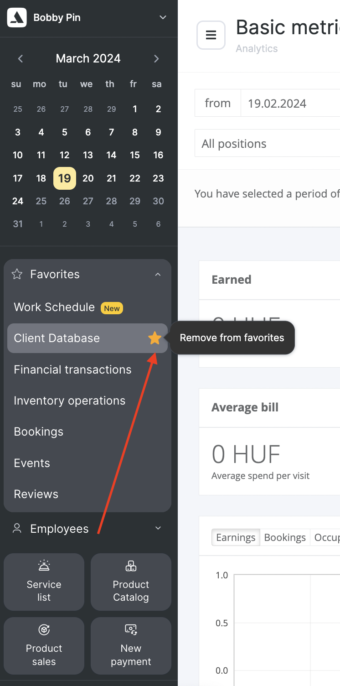
Task: Click the Employees person icon
Action: 17,528
